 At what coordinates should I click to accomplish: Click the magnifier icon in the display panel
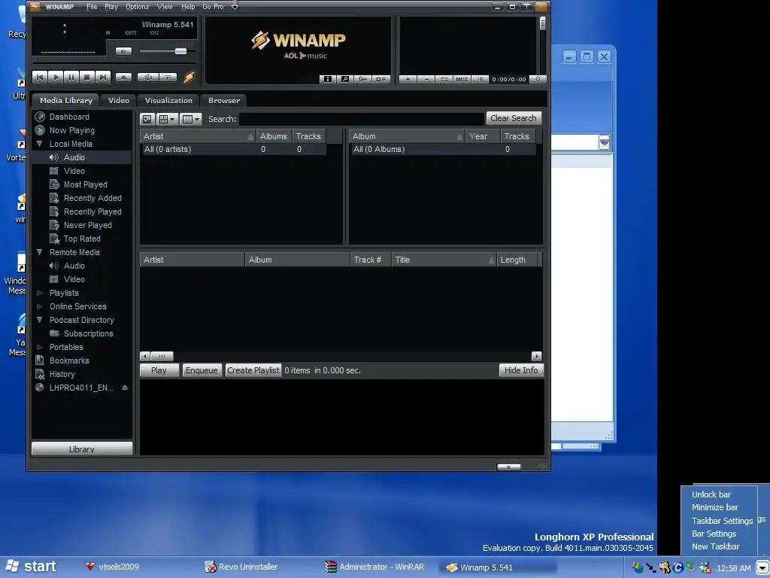pyautogui.click(x=345, y=79)
